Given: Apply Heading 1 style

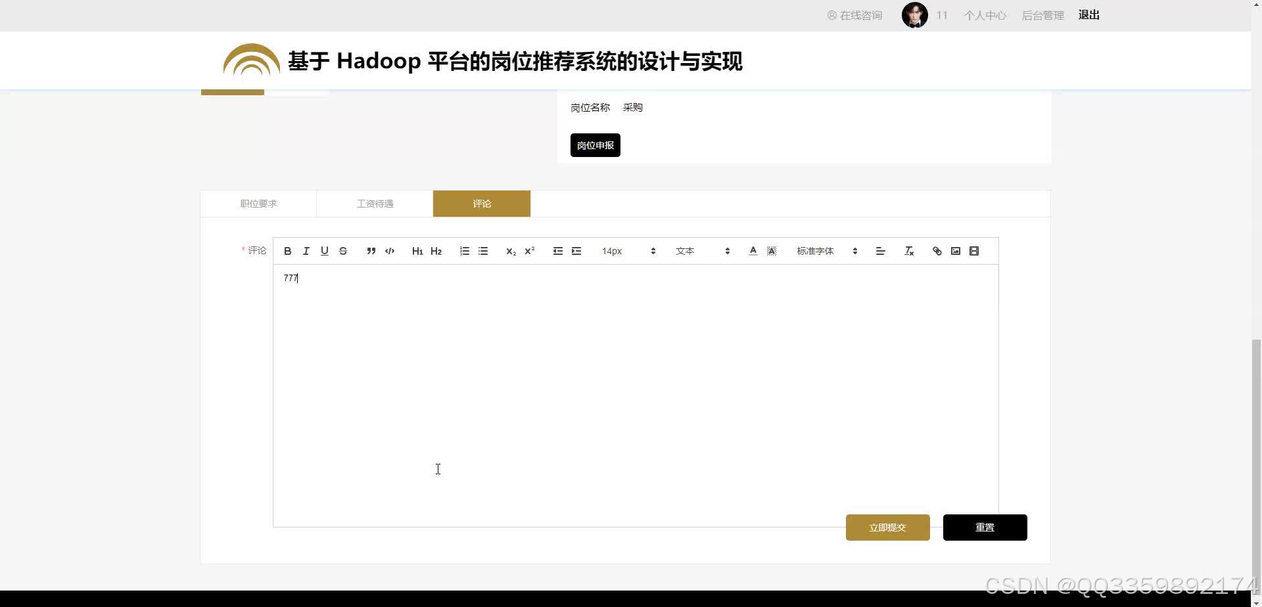Looking at the screenshot, I should (417, 251).
